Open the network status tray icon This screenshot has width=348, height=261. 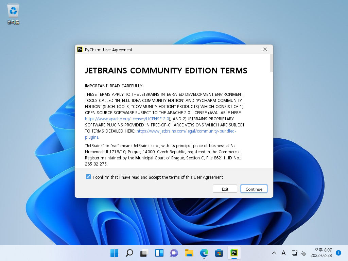(294, 253)
